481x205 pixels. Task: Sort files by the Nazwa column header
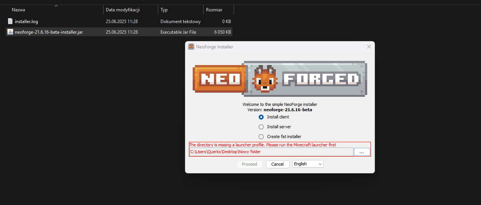tap(19, 10)
